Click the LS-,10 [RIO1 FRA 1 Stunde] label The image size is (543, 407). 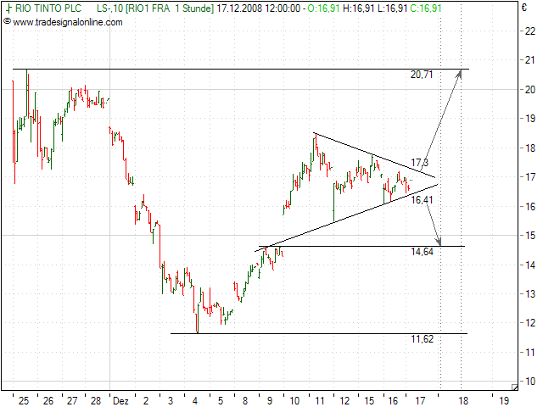click(155, 8)
